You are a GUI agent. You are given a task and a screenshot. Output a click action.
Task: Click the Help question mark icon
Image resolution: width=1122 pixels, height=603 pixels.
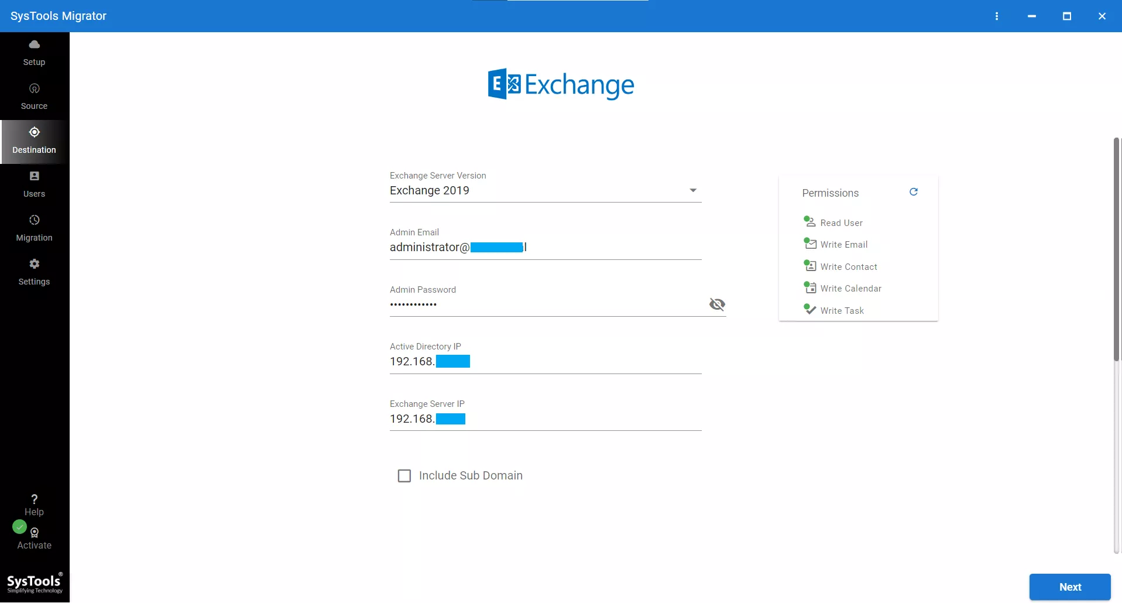point(35,499)
